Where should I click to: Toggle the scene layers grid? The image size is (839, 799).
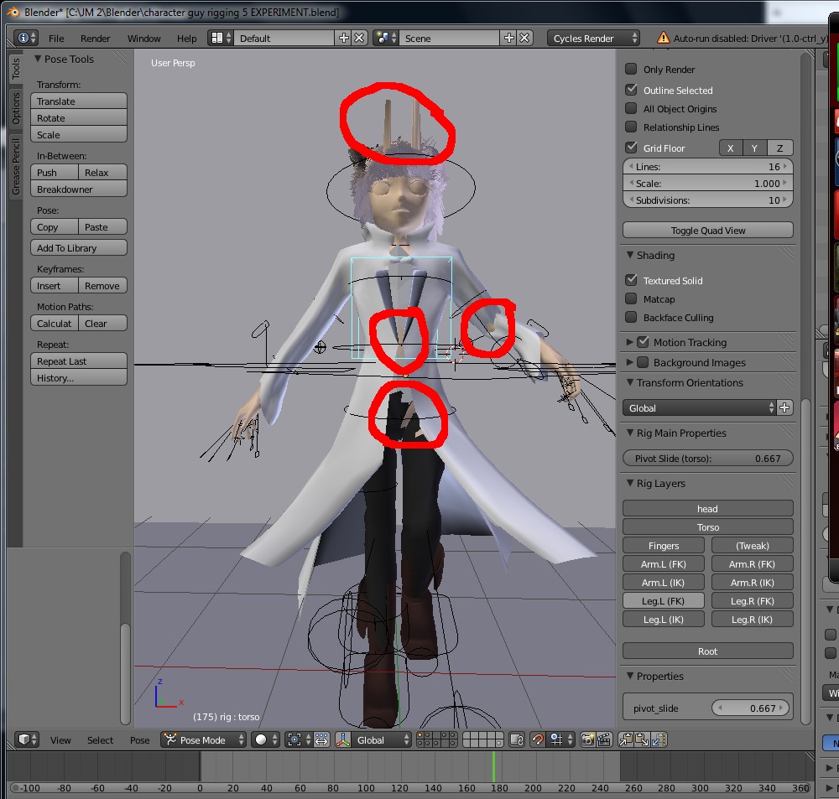point(482,739)
